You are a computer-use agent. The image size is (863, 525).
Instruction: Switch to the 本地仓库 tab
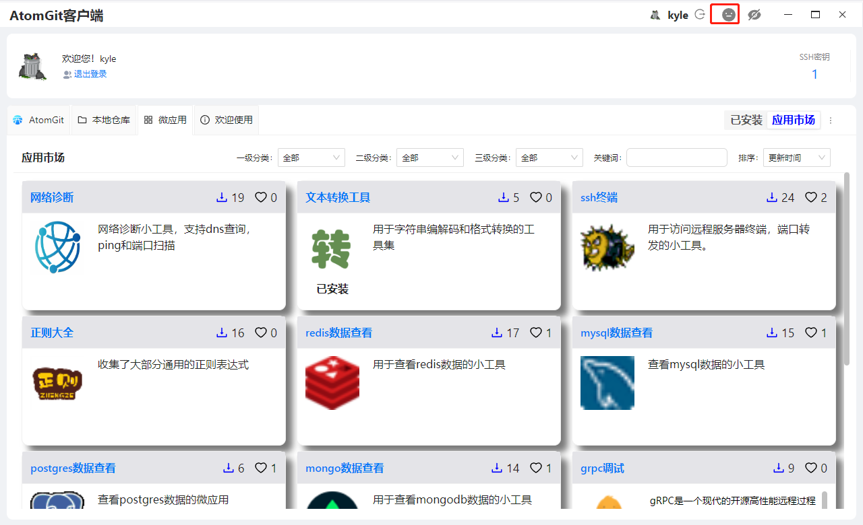coord(104,120)
